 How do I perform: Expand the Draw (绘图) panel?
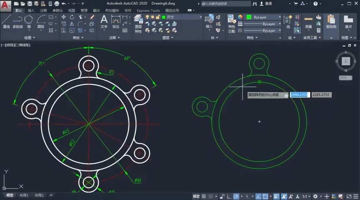click(30, 37)
